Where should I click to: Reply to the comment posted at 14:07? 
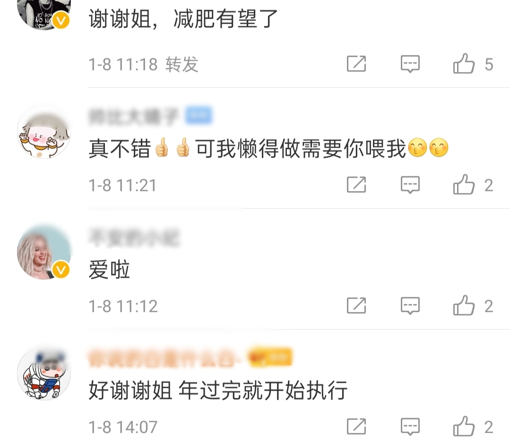[410, 427]
